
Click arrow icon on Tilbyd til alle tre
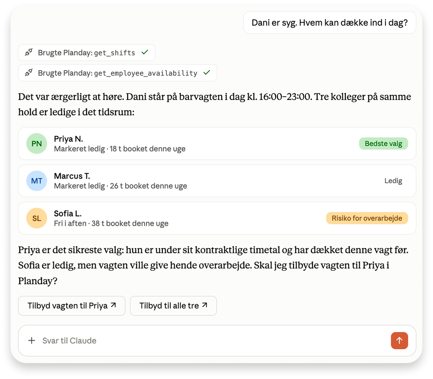[x=205, y=305]
